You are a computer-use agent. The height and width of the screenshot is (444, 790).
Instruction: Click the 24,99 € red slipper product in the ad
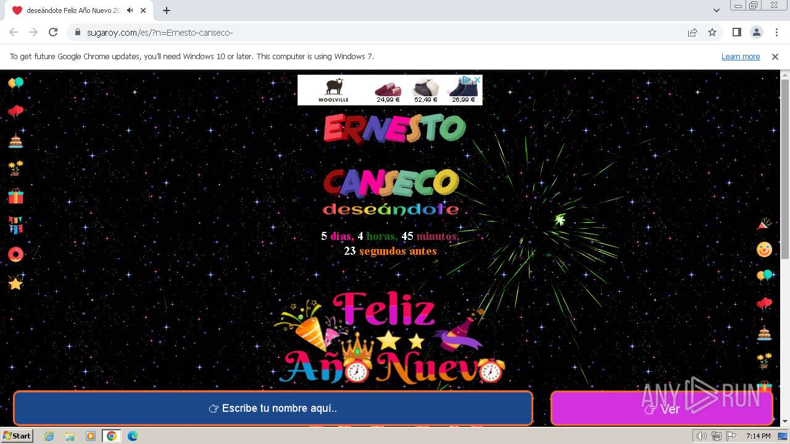pyautogui.click(x=388, y=90)
